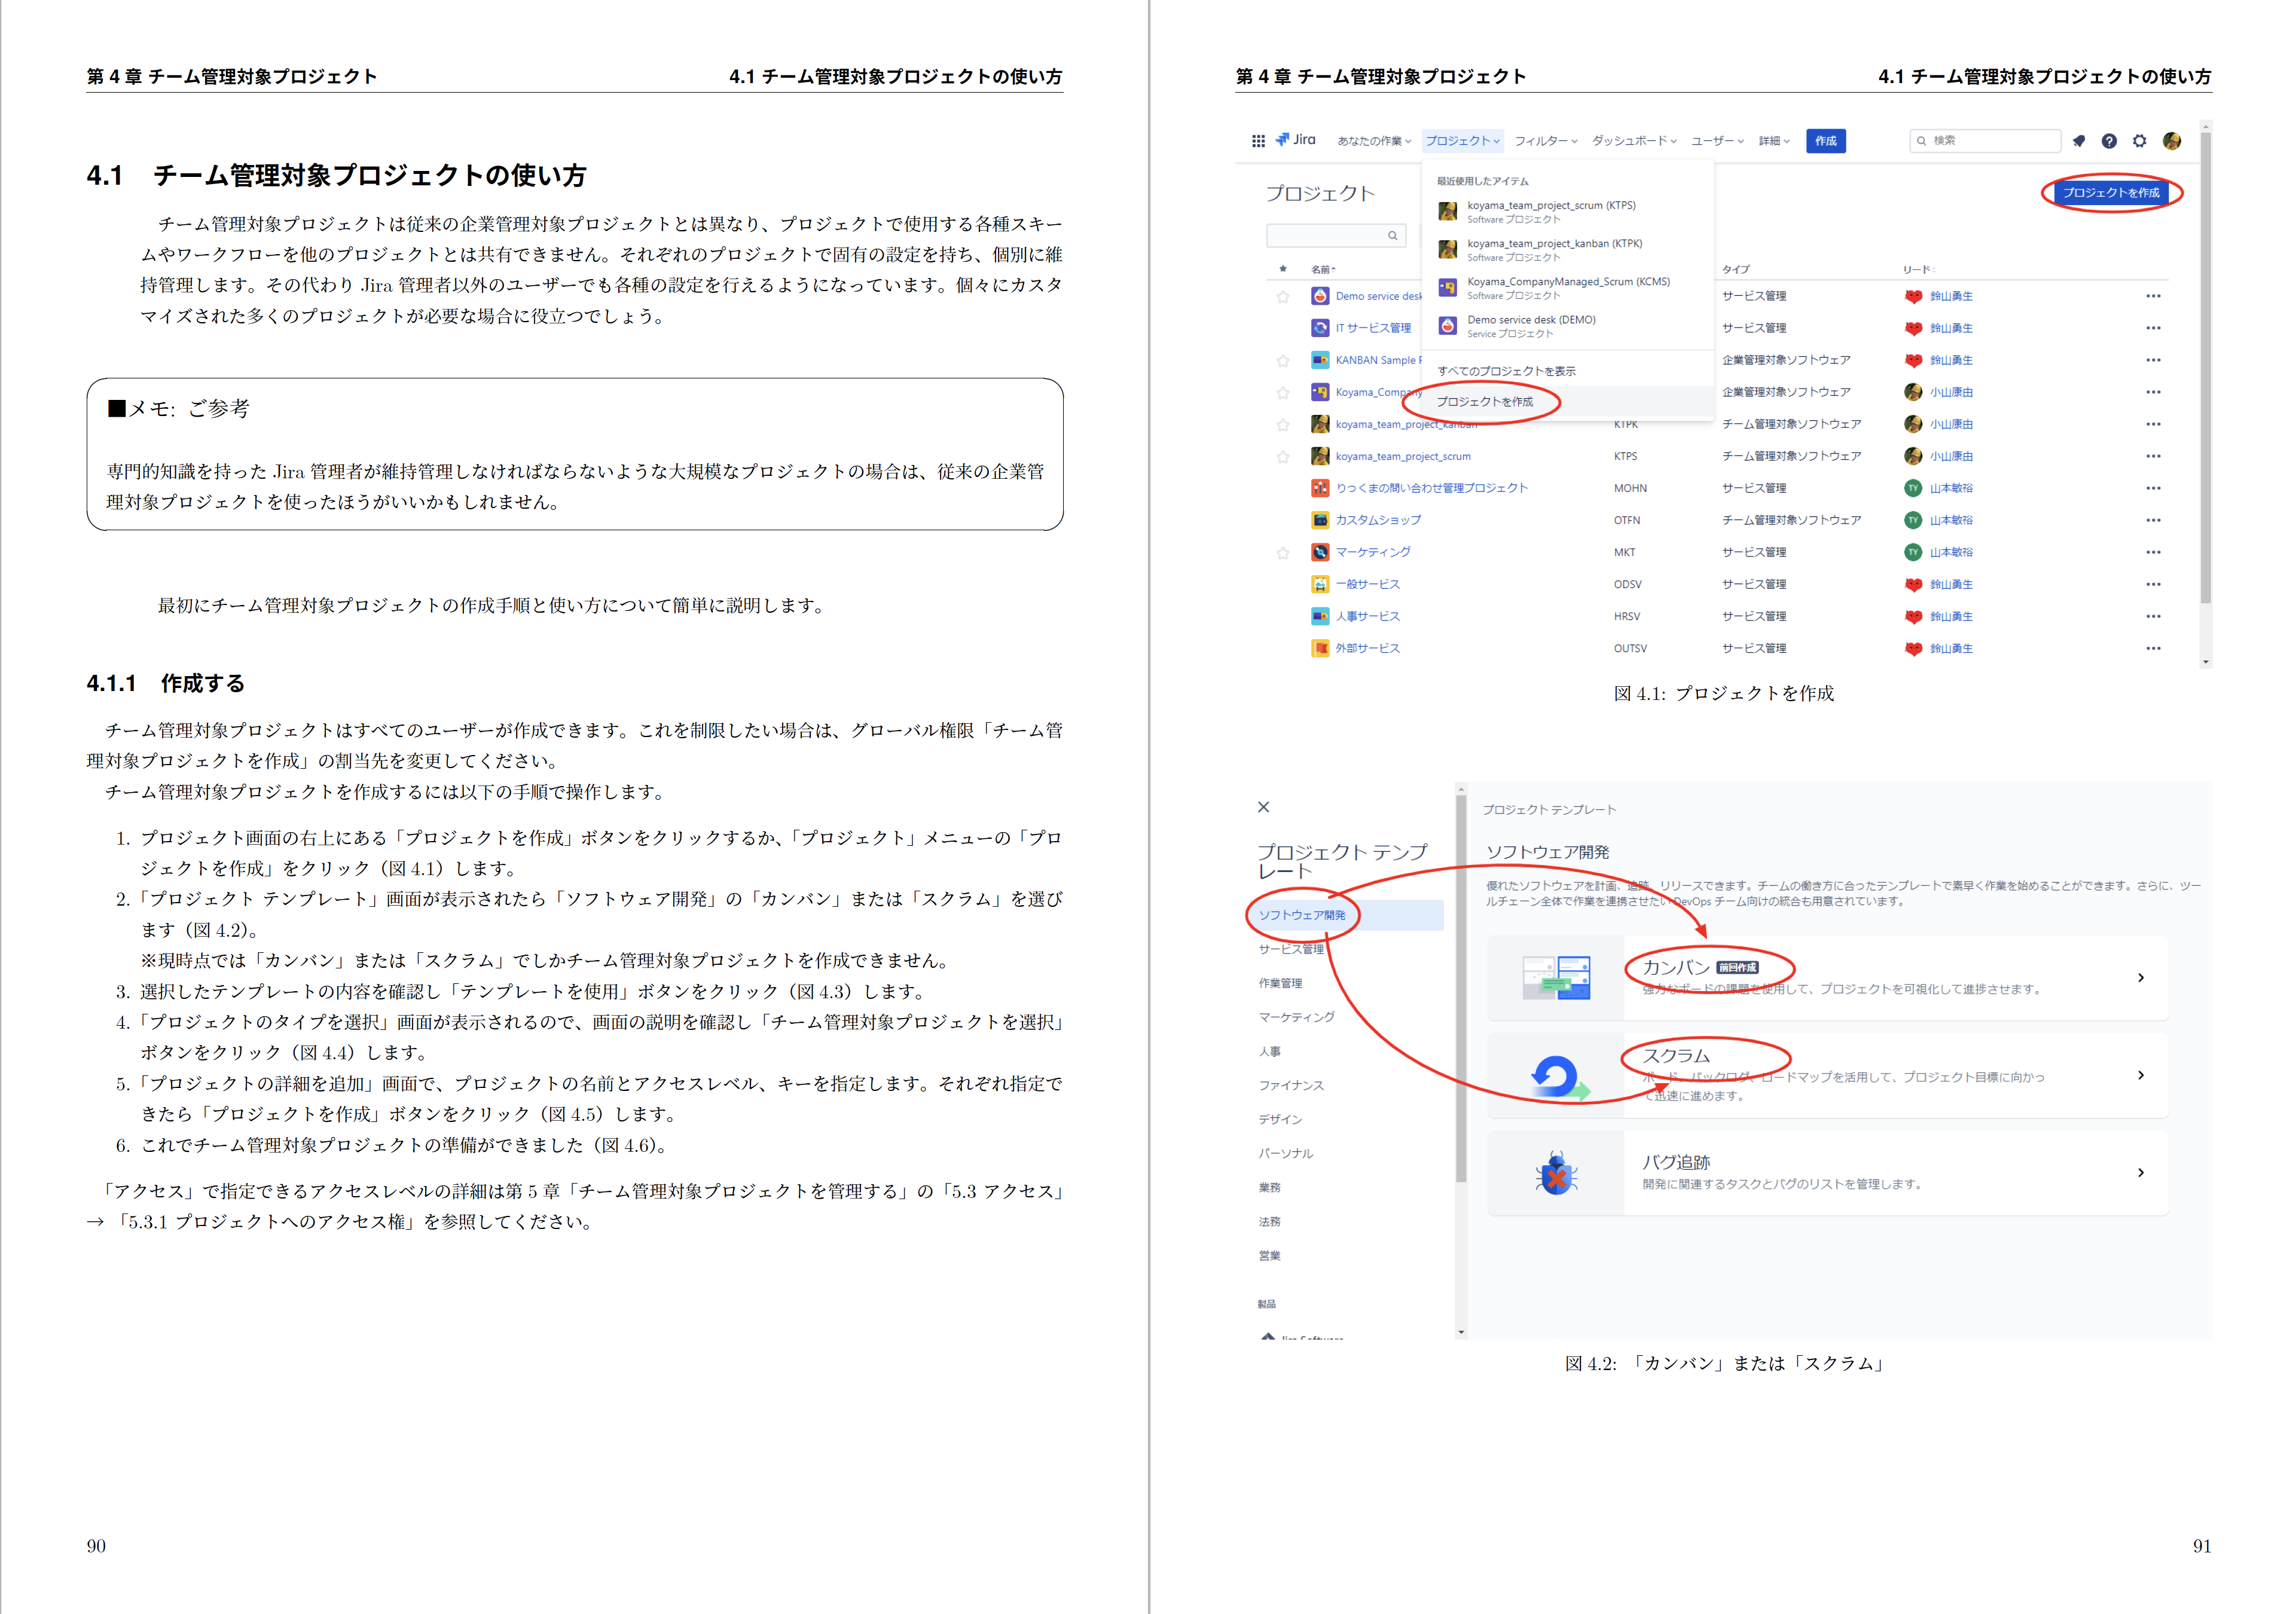Click the マーケティング project icon
Image resolution: width=2296 pixels, height=1614 pixels.
(x=1320, y=552)
